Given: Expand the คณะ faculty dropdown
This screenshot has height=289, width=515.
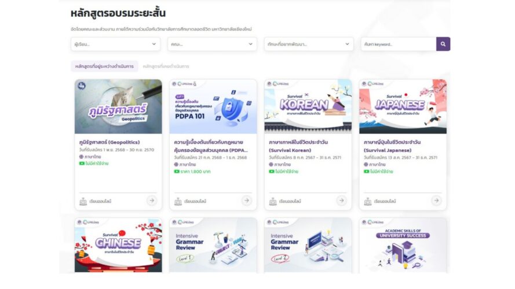Looking at the screenshot, I should [x=212, y=44].
